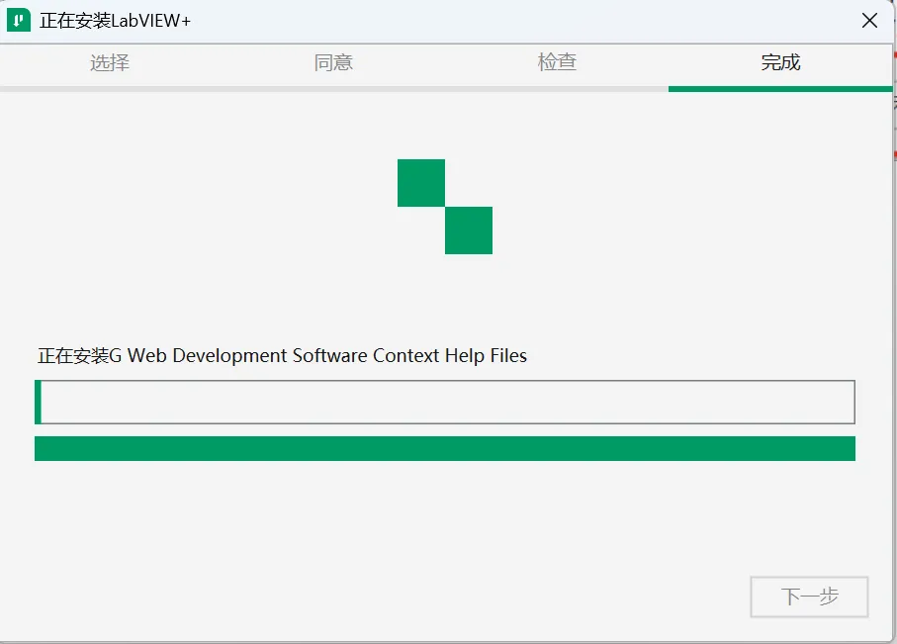Click the overall green installation progress bar
This screenshot has width=897, height=644.
click(x=445, y=449)
